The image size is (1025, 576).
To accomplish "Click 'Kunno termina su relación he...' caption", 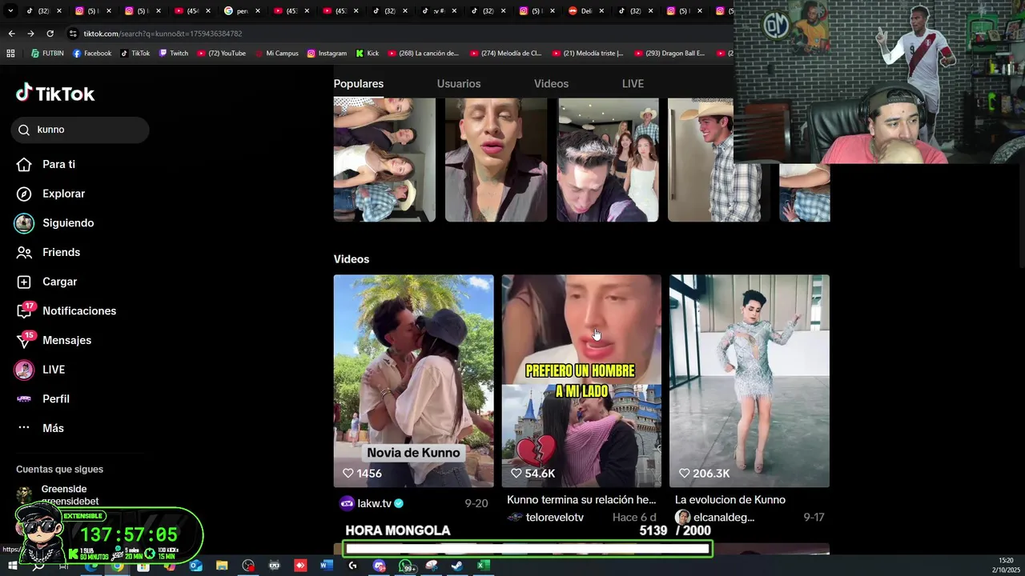I will point(581,500).
